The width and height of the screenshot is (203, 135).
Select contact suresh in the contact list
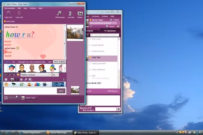(98, 45)
